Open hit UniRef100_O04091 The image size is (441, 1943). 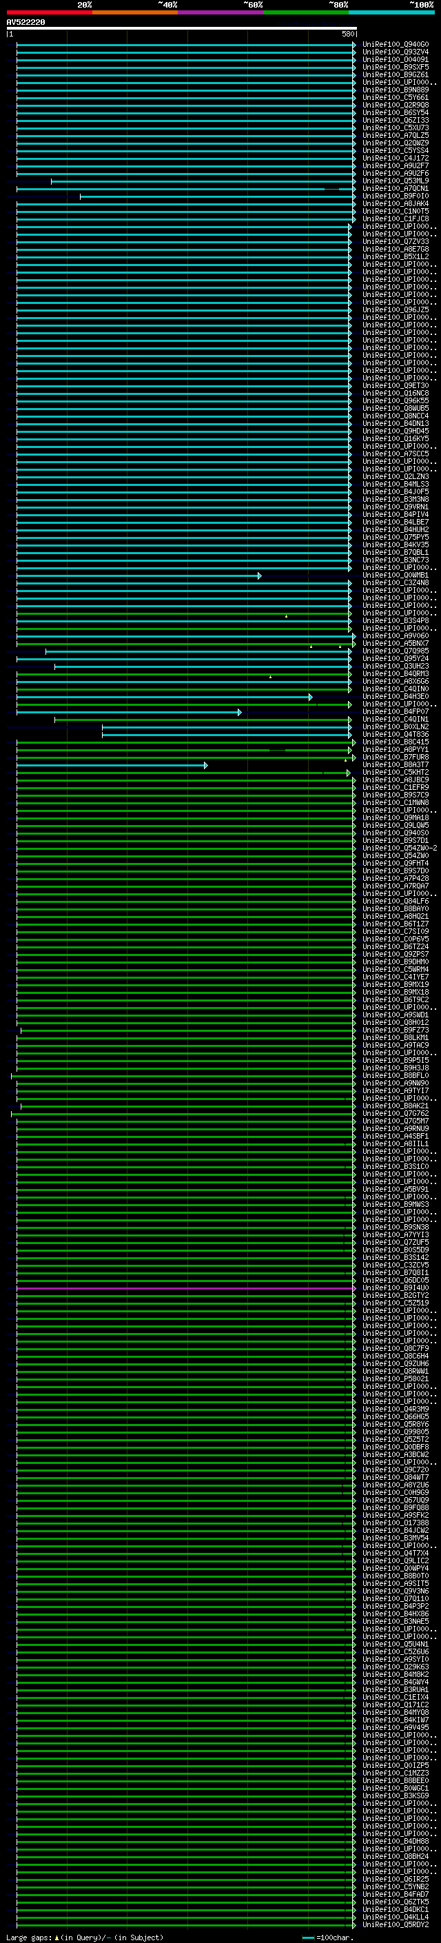pyautogui.click(x=395, y=61)
